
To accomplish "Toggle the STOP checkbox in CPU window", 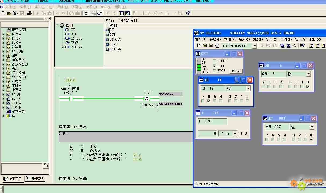I will (x=214, y=71).
